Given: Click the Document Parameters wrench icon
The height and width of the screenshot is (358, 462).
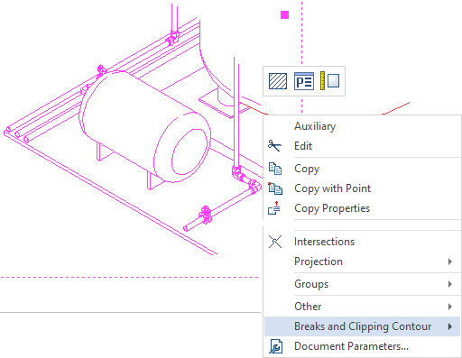Looking at the screenshot, I should coord(275,346).
